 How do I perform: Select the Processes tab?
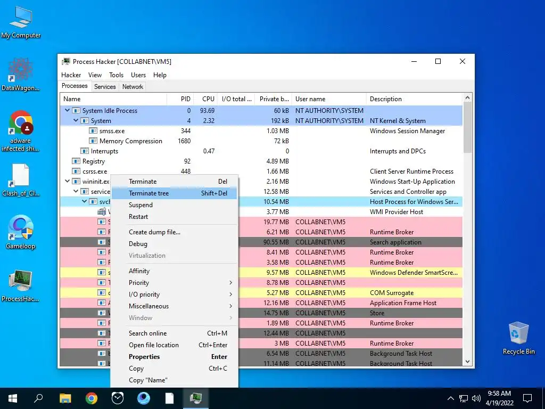[75, 86]
